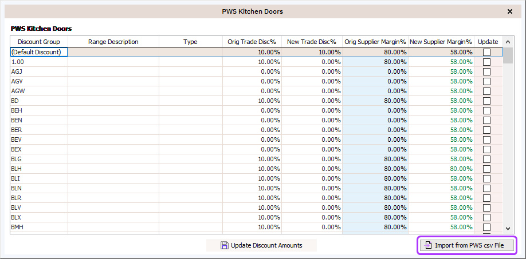Tick Update checkbox for Default Discount row

click(x=486, y=52)
